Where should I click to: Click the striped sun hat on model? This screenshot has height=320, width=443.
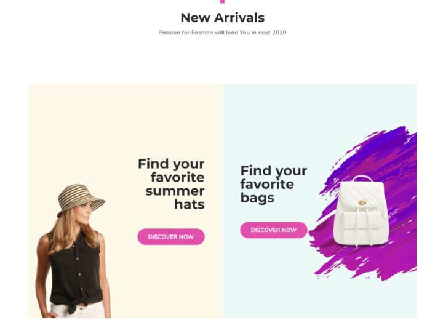[x=81, y=198]
